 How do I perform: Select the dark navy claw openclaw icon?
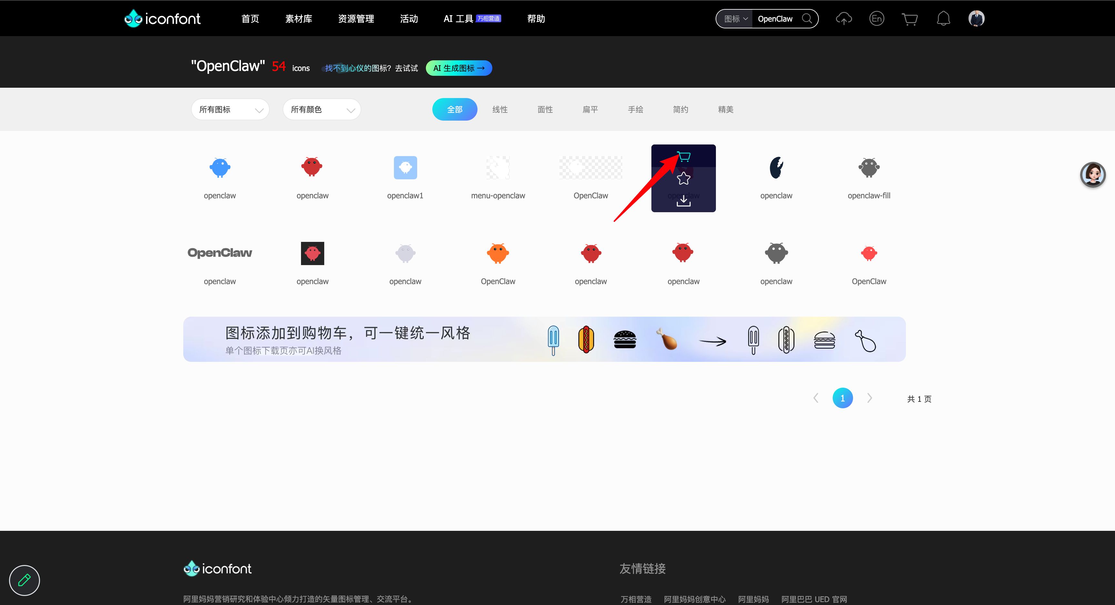(x=776, y=167)
